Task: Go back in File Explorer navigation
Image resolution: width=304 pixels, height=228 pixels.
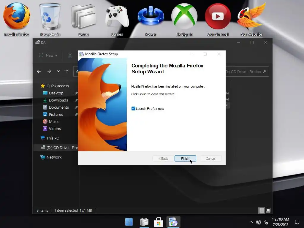Action: (x=39, y=71)
